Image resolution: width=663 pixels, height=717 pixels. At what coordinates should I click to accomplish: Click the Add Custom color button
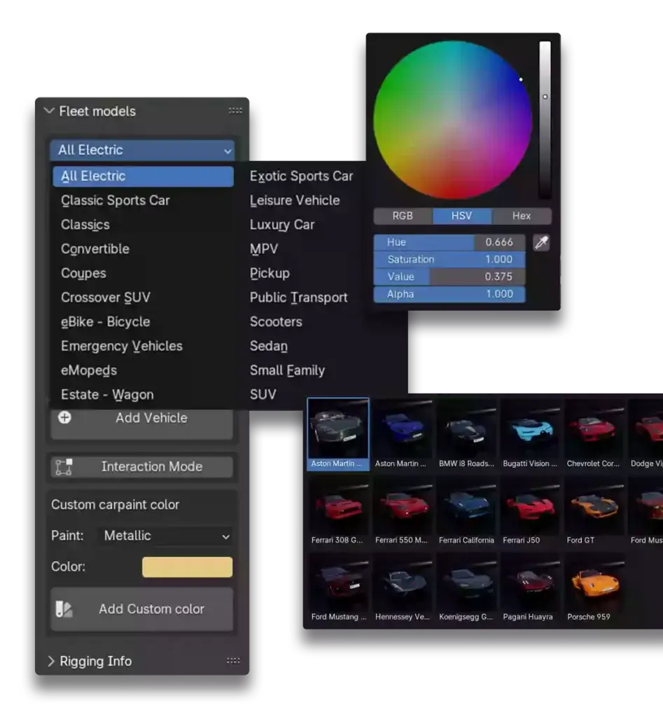coord(141,609)
